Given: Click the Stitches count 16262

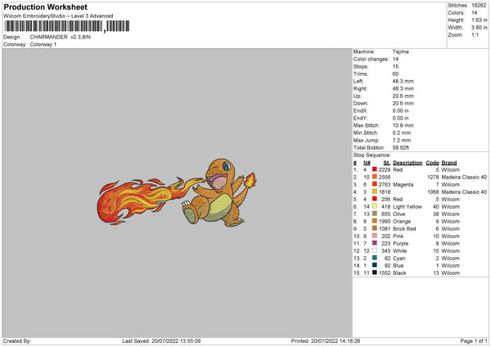Looking at the screenshot, I should 479,6.
